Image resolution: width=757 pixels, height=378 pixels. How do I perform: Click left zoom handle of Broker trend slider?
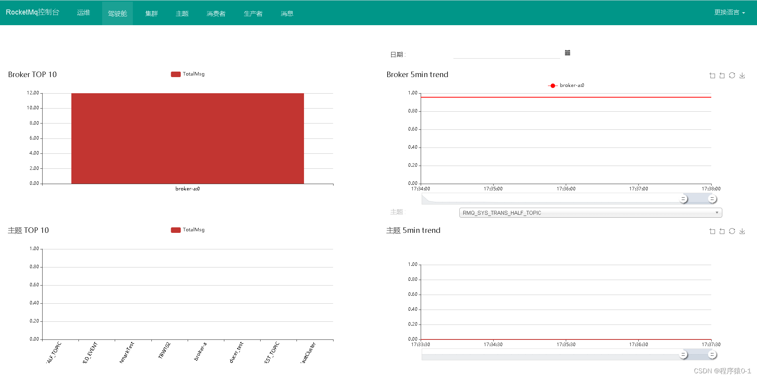[x=683, y=199]
